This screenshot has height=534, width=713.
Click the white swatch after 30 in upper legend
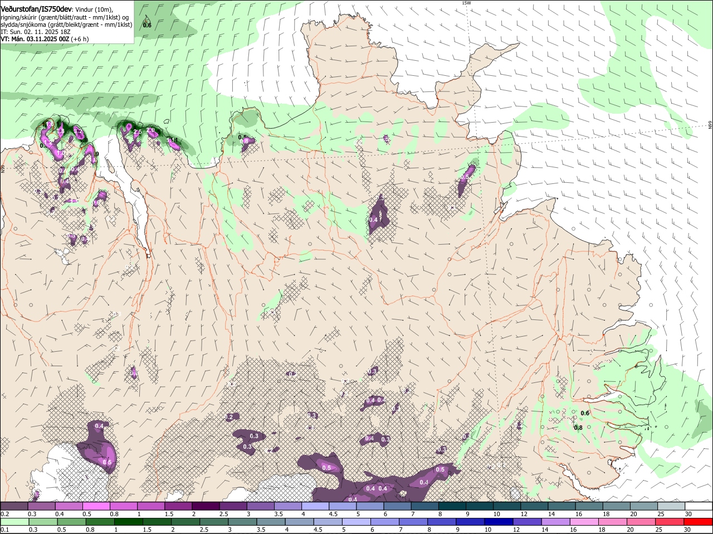(x=699, y=506)
